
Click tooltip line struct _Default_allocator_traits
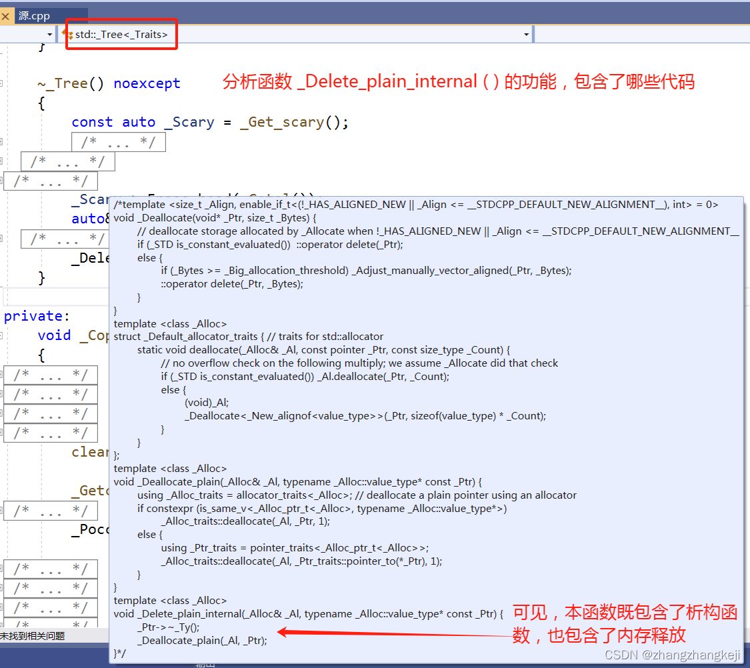pos(248,337)
